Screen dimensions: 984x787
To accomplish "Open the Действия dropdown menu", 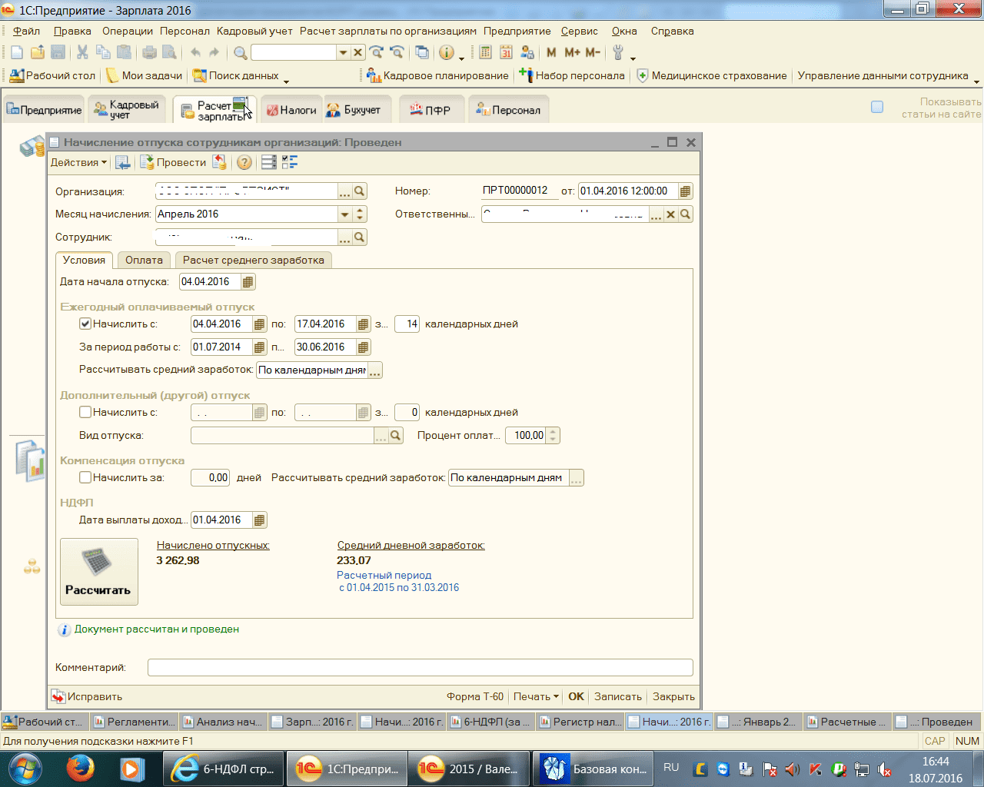I will point(78,162).
